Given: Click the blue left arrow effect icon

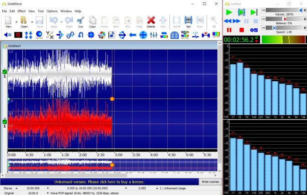Looking at the screenshot, I should [133, 35].
